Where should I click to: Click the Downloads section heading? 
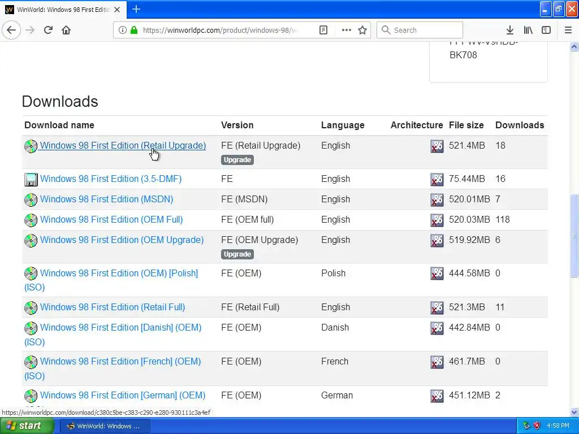click(x=60, y=102)
